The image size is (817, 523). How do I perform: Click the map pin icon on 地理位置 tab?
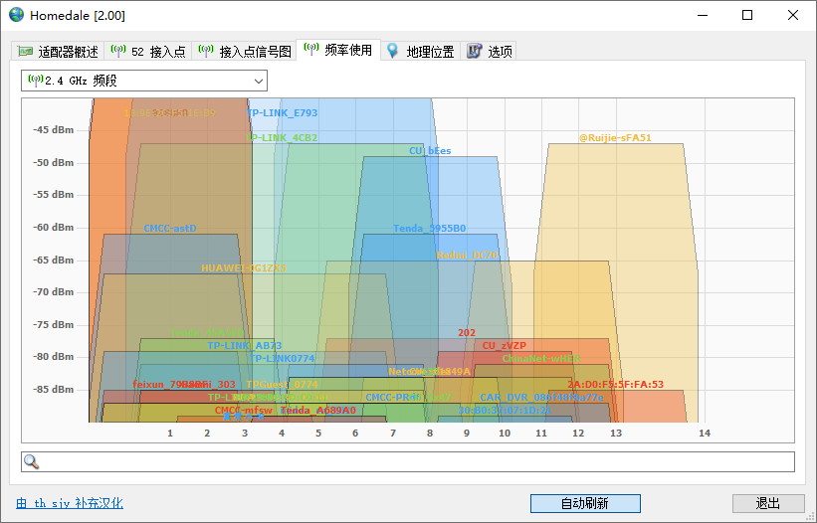coord(392,51)
